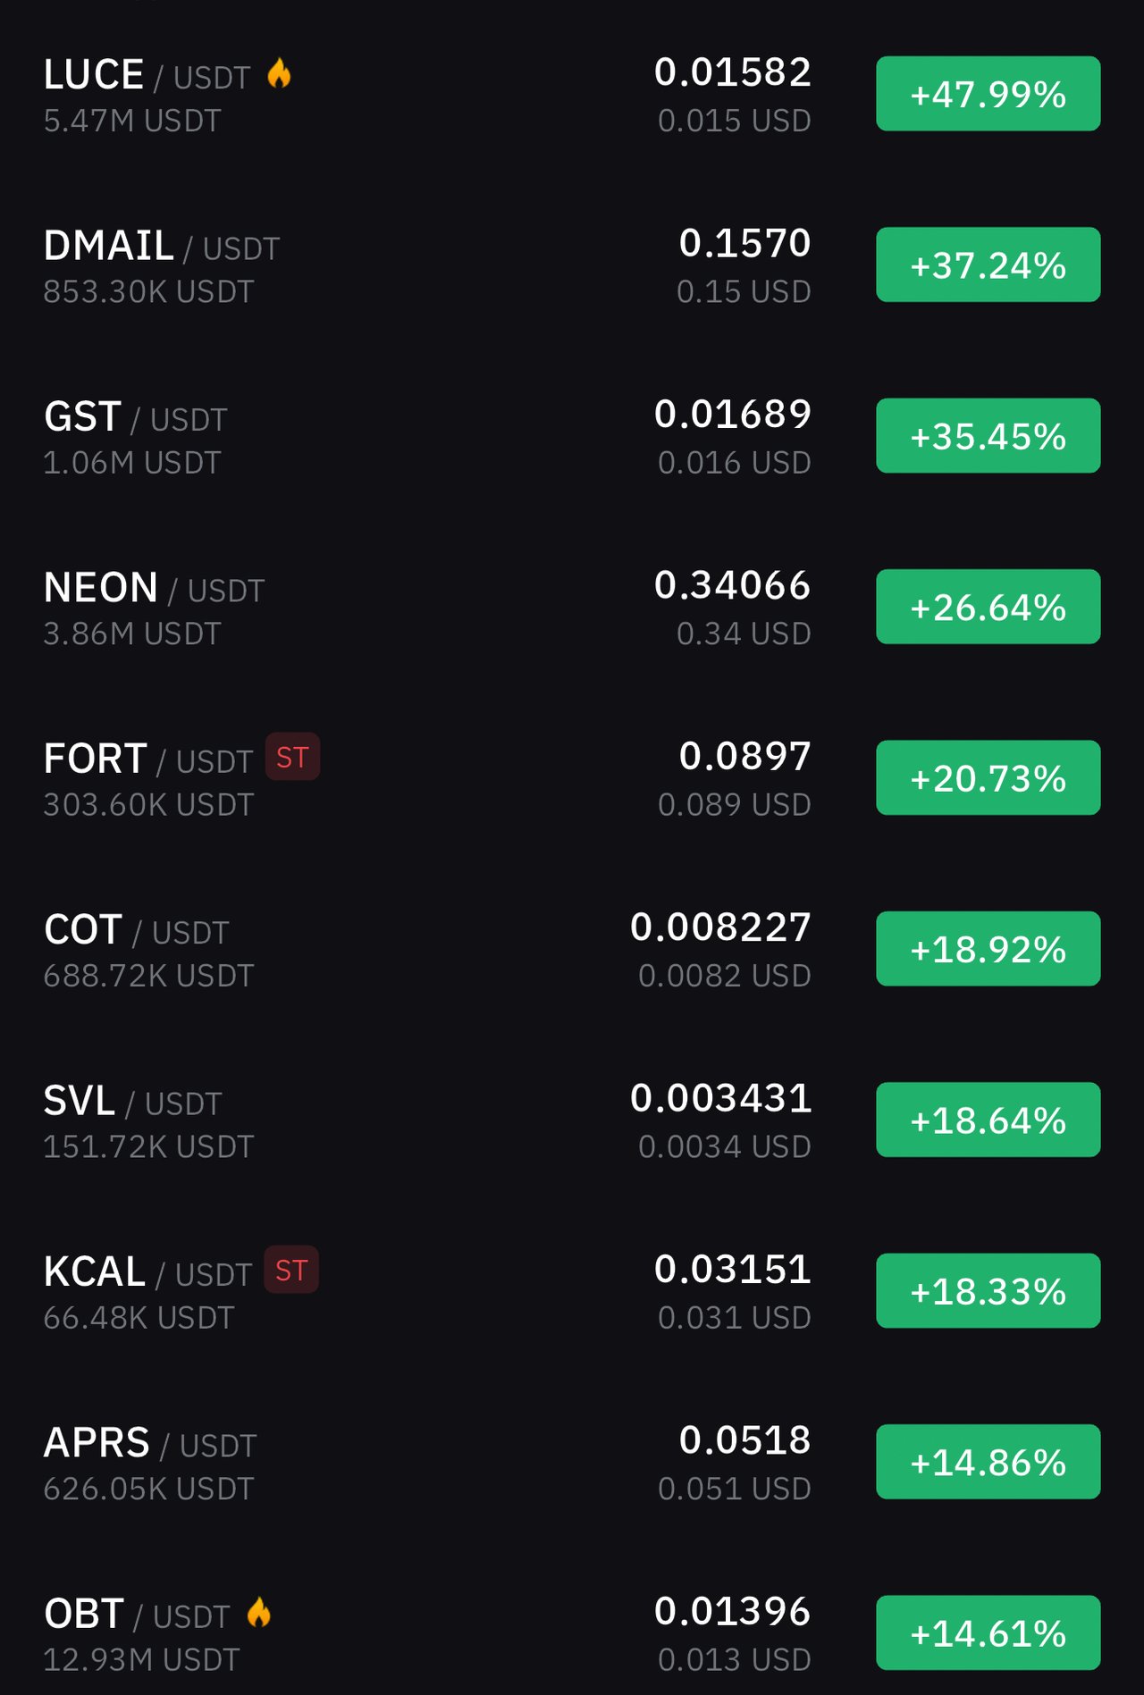Click the +47.99% change button
The image size is (1144, 1695).
(x=988, y=94)
